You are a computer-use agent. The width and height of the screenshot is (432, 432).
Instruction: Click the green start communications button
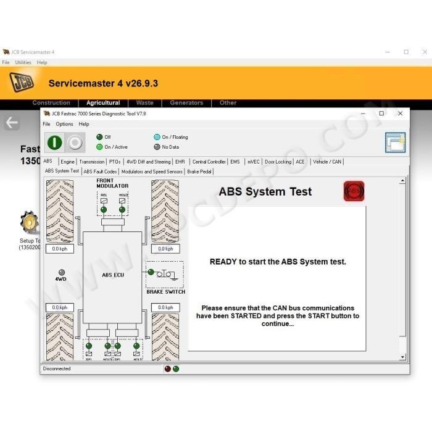coord(54,143)
